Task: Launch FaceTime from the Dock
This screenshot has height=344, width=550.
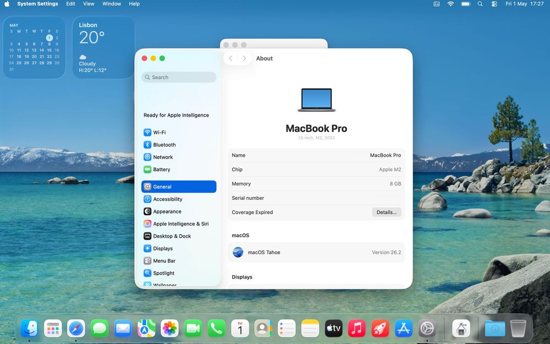Action: click(193, 329)
